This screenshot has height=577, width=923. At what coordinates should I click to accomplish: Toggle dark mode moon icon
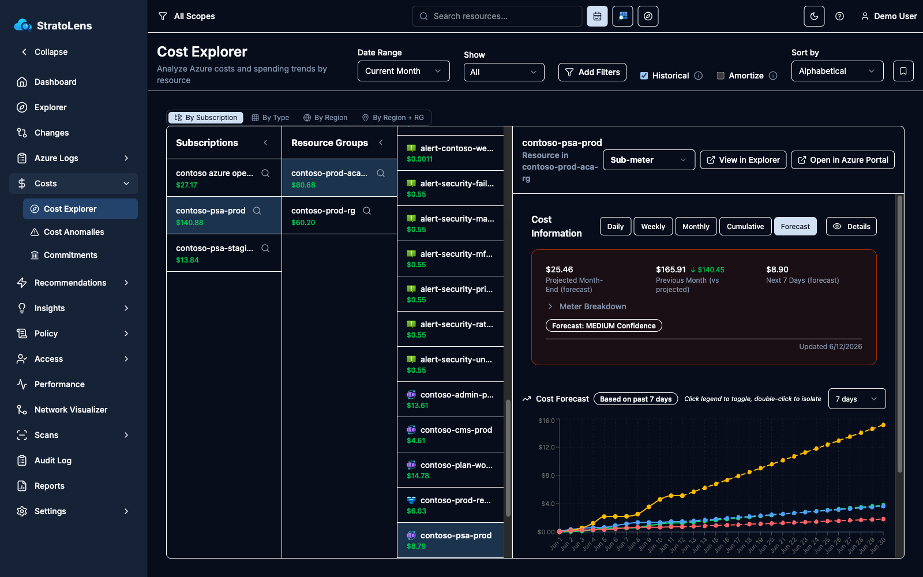click(x=814, y=16)
